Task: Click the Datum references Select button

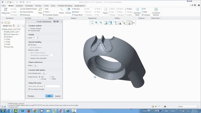Action: click(35, 66)
